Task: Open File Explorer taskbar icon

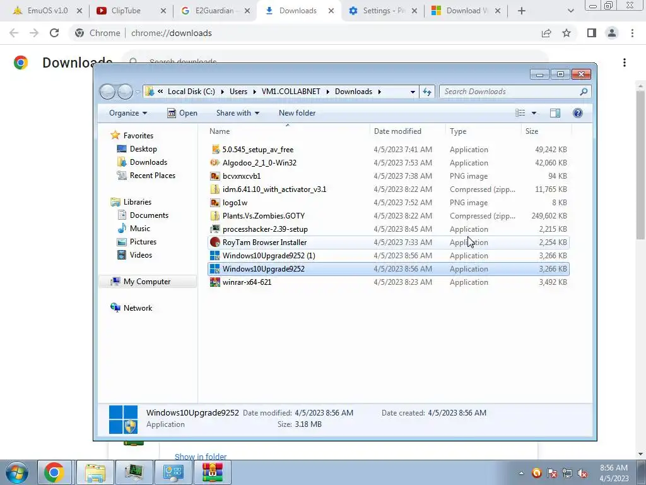Action: [96, 472]
